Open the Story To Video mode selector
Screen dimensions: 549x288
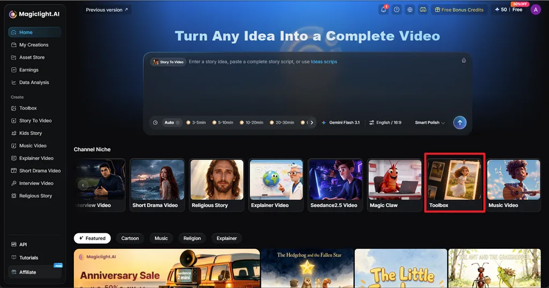[168, 62]
